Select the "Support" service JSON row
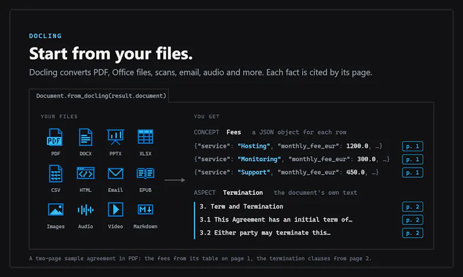This screenshot has height=277, width=463. click(286, 172)
